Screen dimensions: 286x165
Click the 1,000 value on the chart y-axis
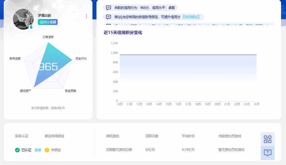click(114, 53)
